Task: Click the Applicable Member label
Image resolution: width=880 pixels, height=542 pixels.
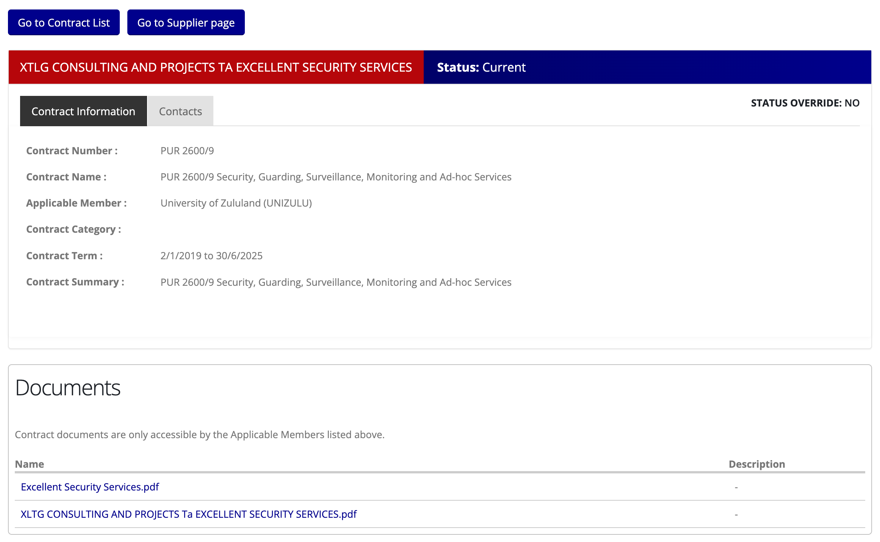Action: (76, 203)
